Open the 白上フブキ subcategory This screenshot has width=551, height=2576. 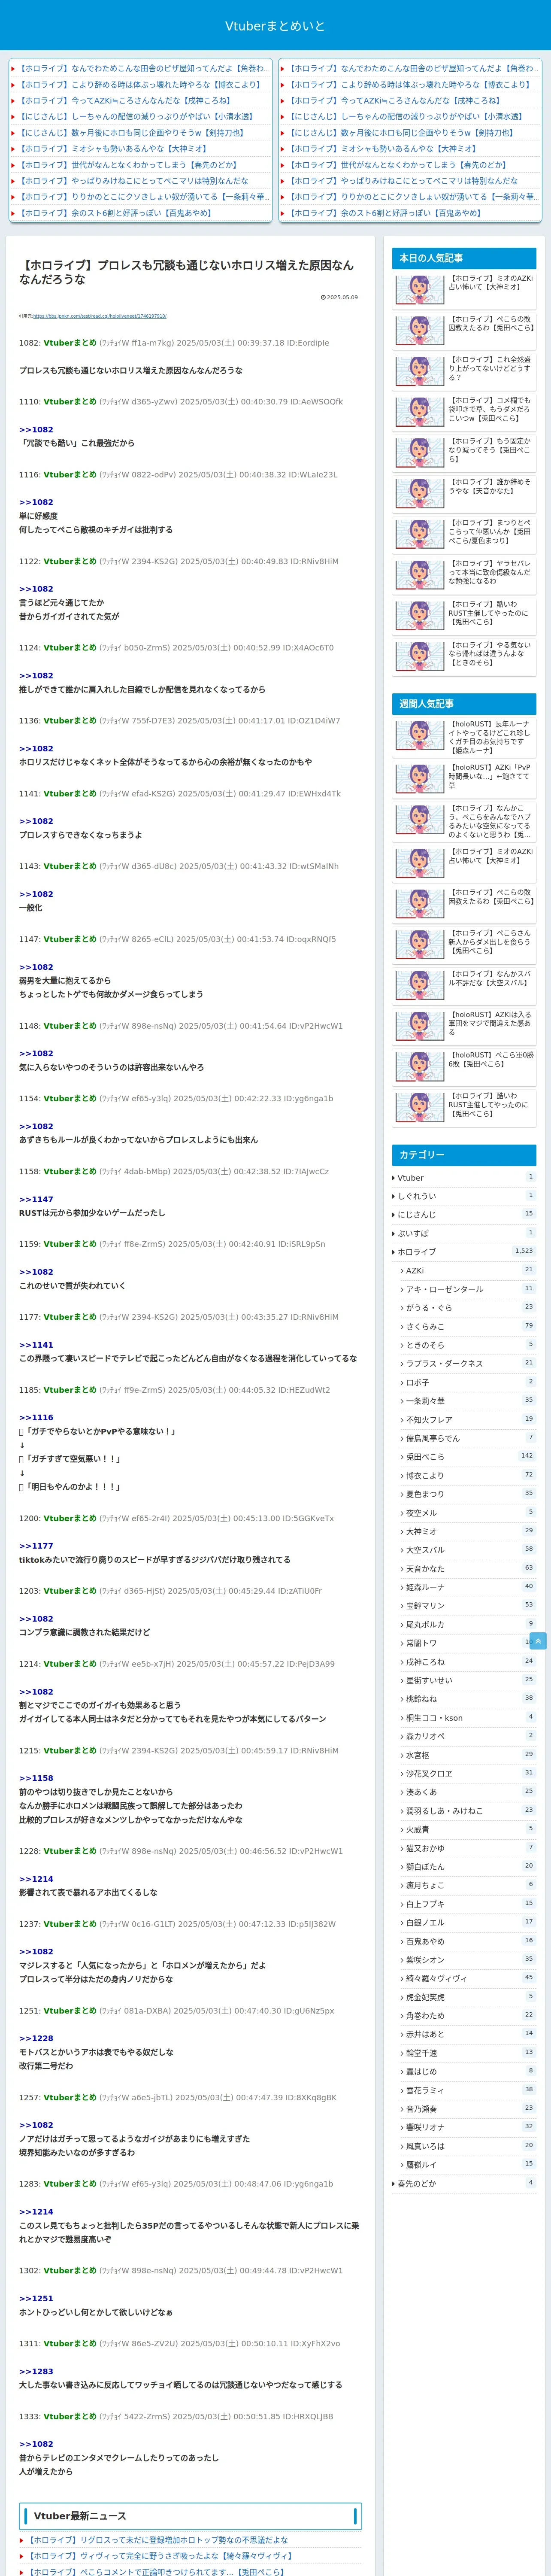468,1904
